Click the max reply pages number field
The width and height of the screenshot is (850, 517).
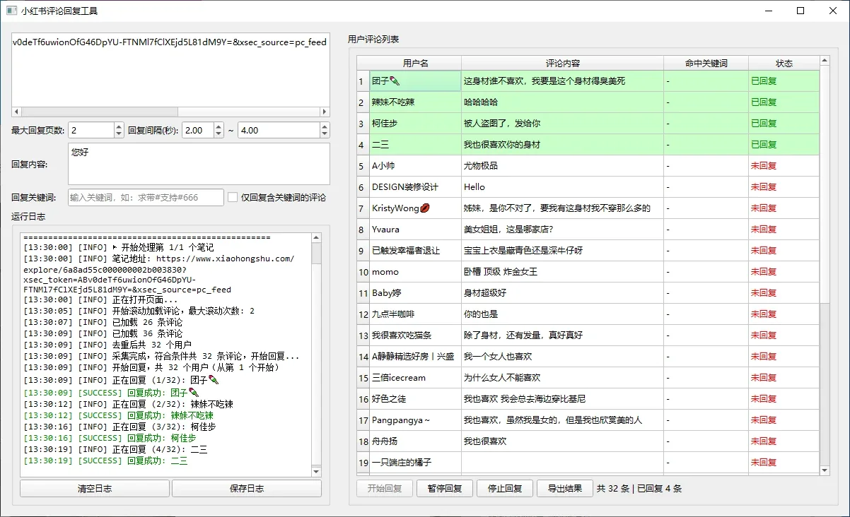click(91, 131)
